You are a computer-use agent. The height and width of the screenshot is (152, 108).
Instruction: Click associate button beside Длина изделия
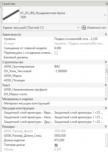tap(106, 140)
